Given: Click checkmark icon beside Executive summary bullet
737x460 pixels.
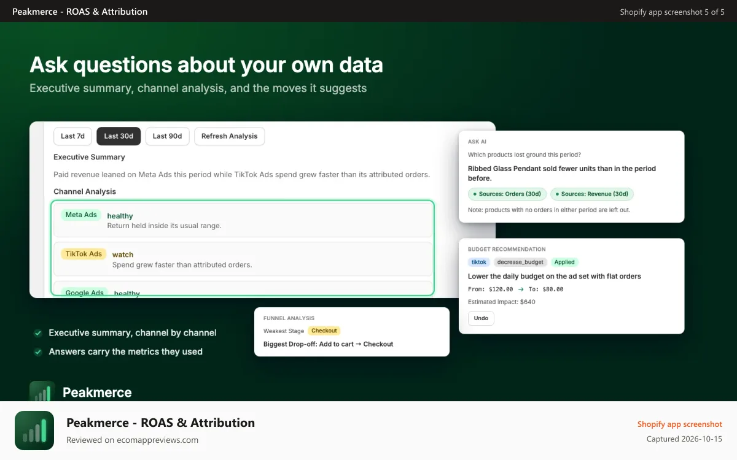Looking at the screenshot, I should pos(37,333).
